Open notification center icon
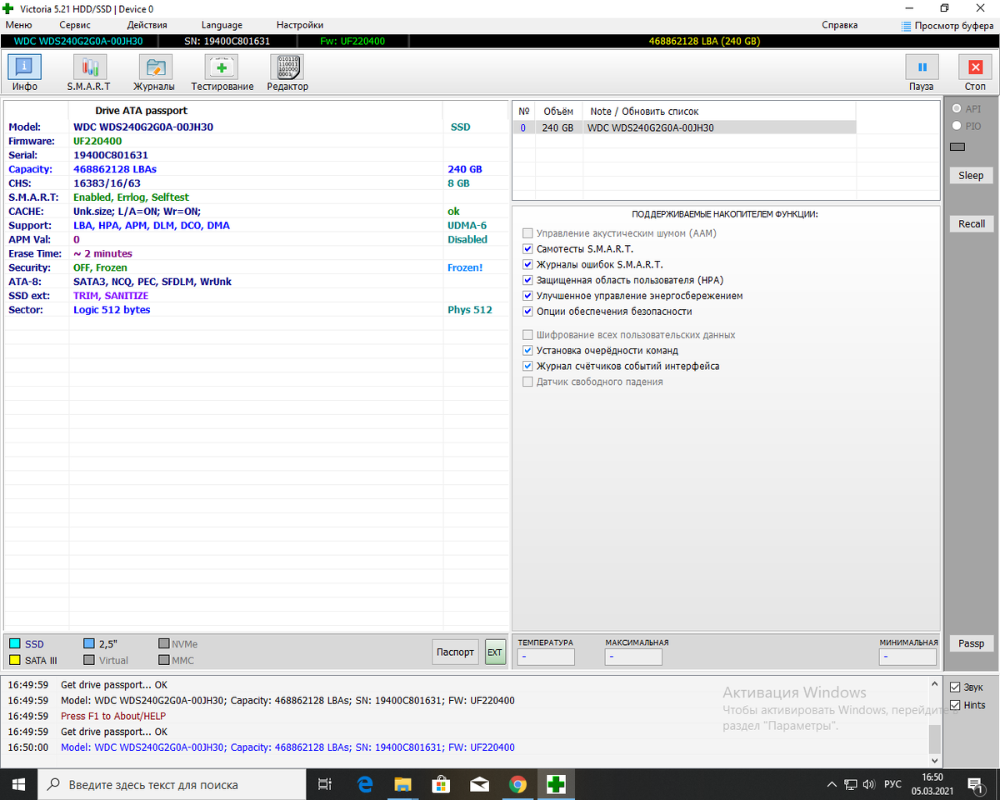This screenshot has height=800, width=1000. tap(975, 784)
